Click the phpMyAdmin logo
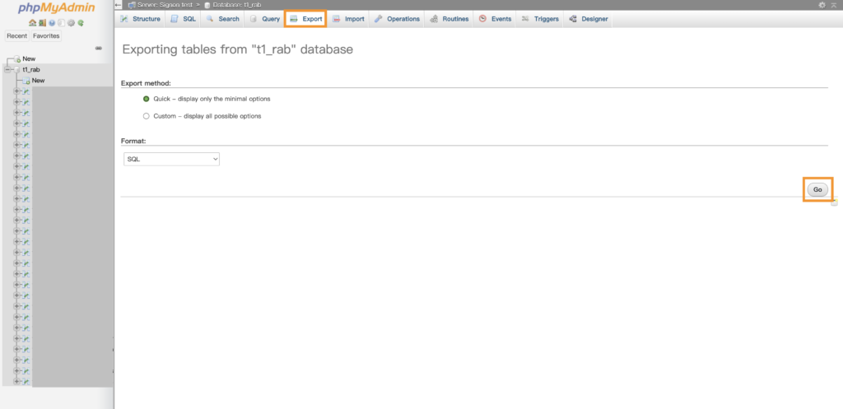This screenshot has height=409, width=843. coord(56,10)
